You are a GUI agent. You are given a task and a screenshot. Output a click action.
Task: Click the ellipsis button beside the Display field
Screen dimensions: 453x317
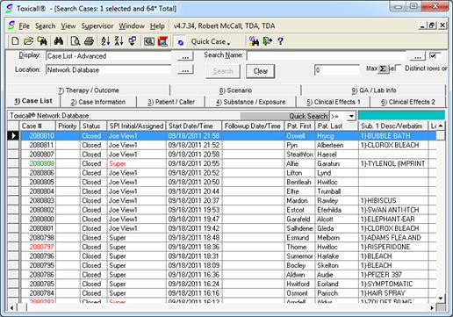point(185,56)
